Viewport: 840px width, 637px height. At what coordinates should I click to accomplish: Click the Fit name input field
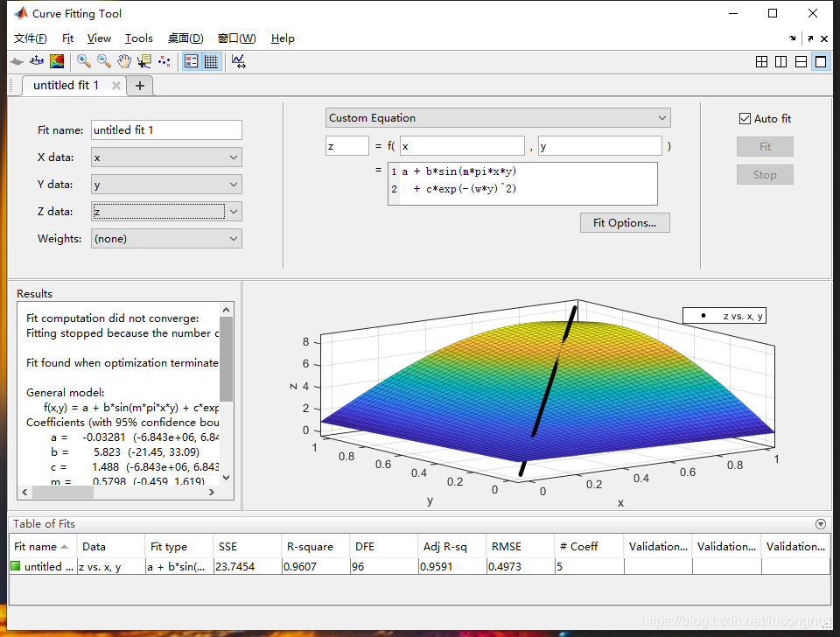click(166, 130)
